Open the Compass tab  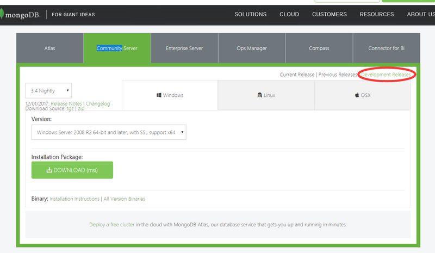(x=319, y=48)
